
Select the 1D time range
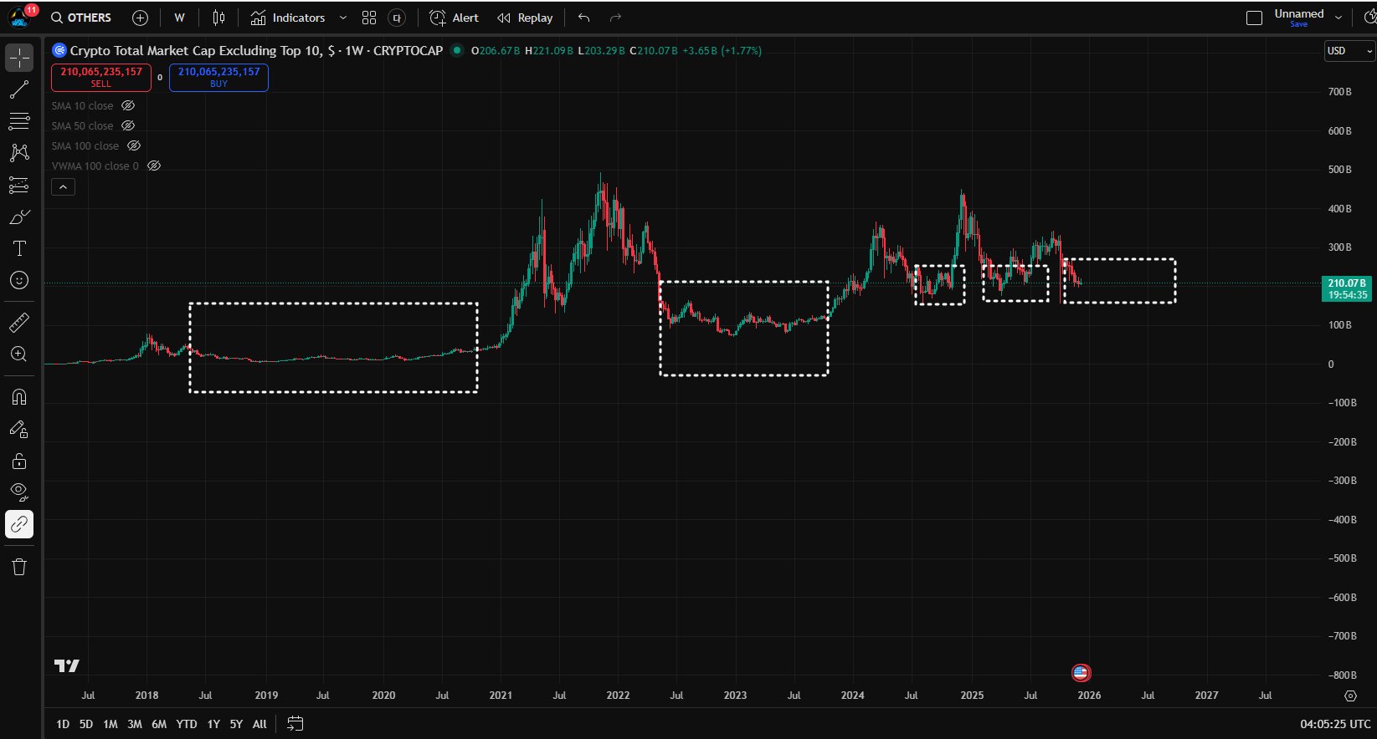point(63,724)
